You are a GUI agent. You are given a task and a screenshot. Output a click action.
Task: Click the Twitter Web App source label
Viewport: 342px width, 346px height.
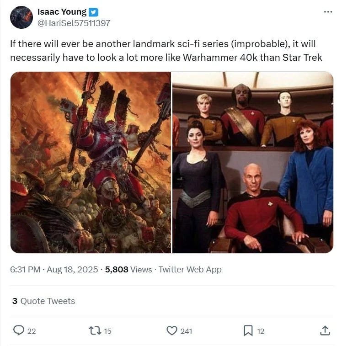click(x=190, y=269)
